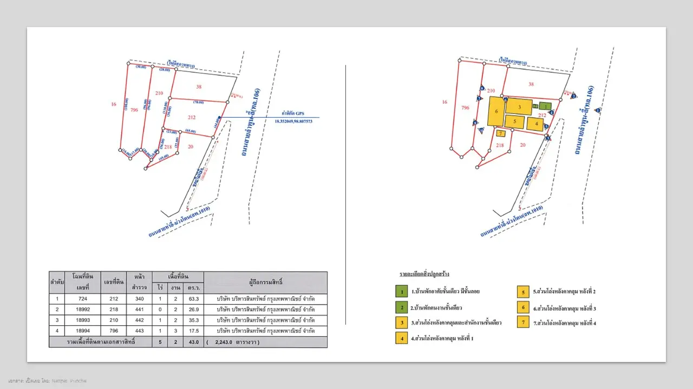The image size is (693, 389).
Task: Click plot label '218' on the left map
Action: [168, 146]
